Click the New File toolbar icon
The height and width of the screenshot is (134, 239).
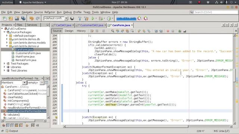tap(5, 18)
